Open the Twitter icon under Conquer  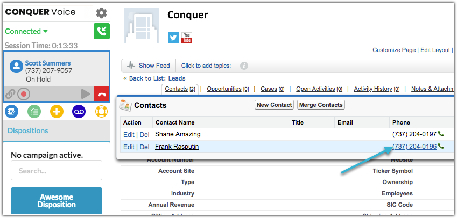click(x=173, y=38)
